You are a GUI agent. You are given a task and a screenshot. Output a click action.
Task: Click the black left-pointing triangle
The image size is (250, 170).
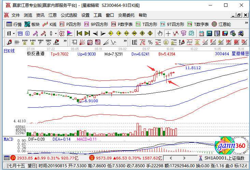point(95,33)
